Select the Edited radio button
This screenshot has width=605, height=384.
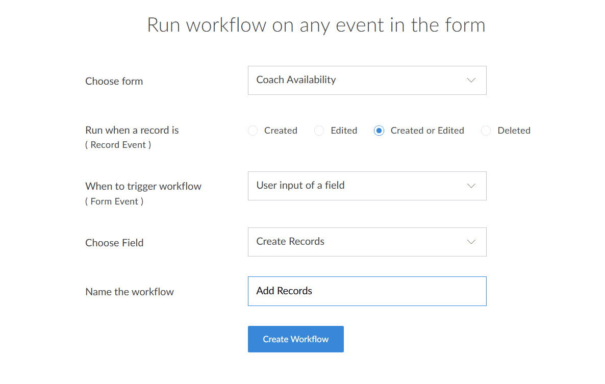click(319, 131)
